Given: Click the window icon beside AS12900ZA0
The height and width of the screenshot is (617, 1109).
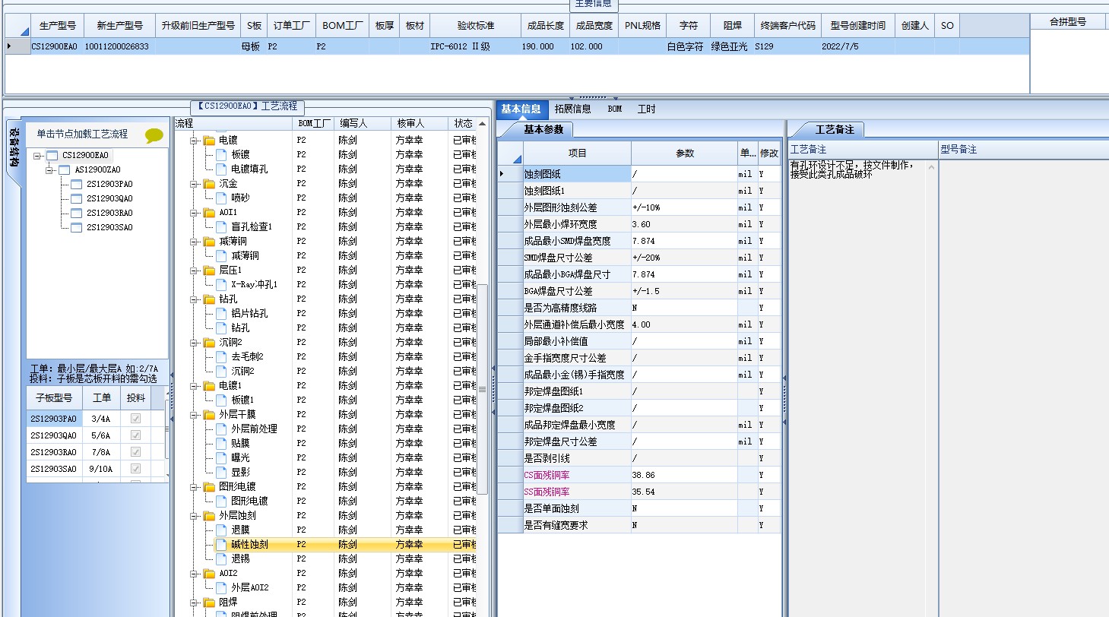Looking at the screenshot, I should point(64,169).
